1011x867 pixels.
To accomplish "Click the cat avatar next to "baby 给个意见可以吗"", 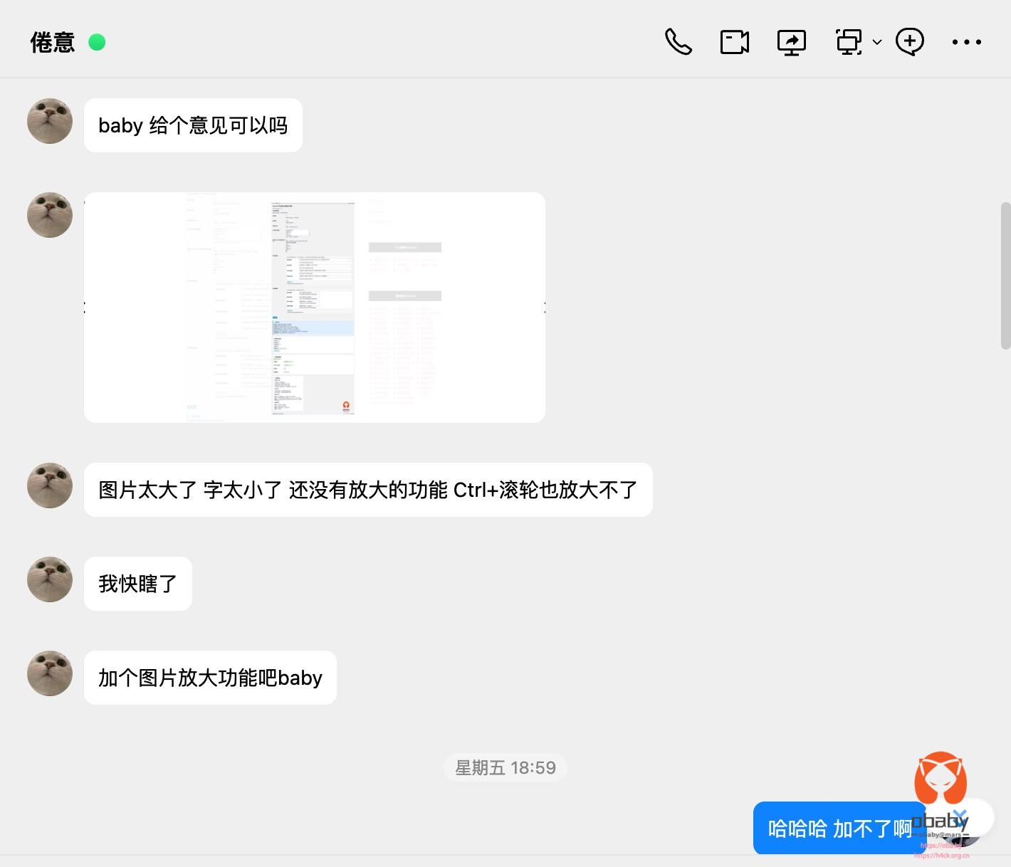I will (50, 121).
